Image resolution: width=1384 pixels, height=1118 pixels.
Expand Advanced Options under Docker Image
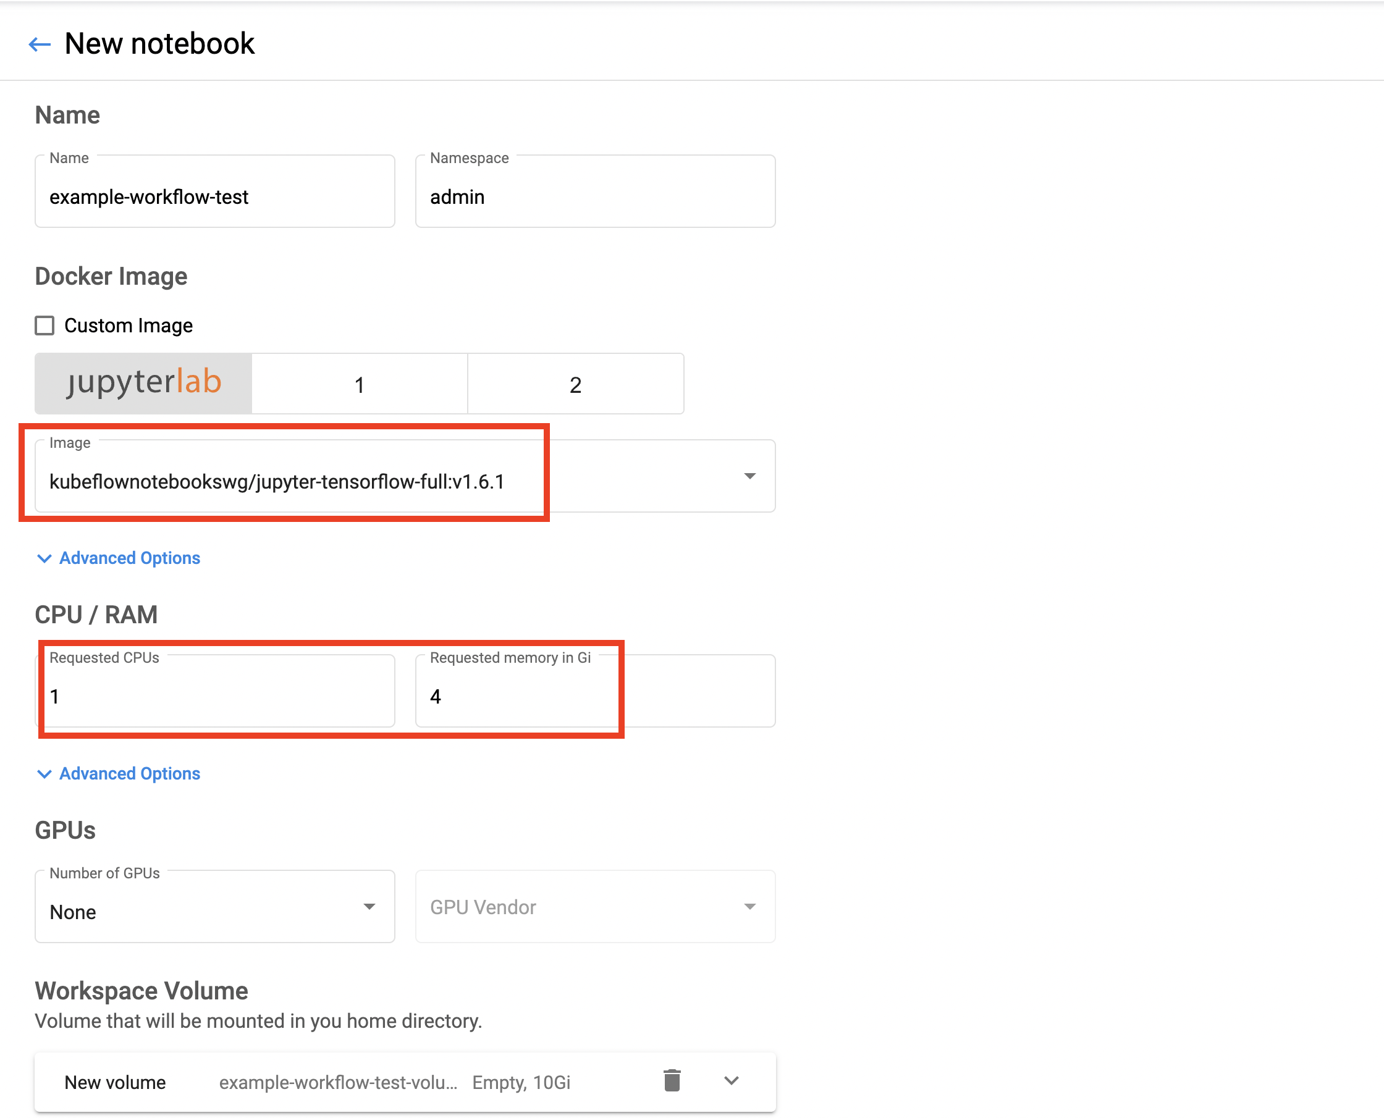(x=130, y=558)
